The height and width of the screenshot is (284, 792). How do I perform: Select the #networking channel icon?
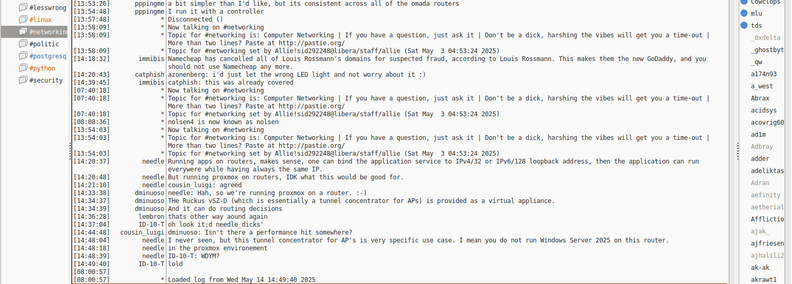click(x=23, y=32)
